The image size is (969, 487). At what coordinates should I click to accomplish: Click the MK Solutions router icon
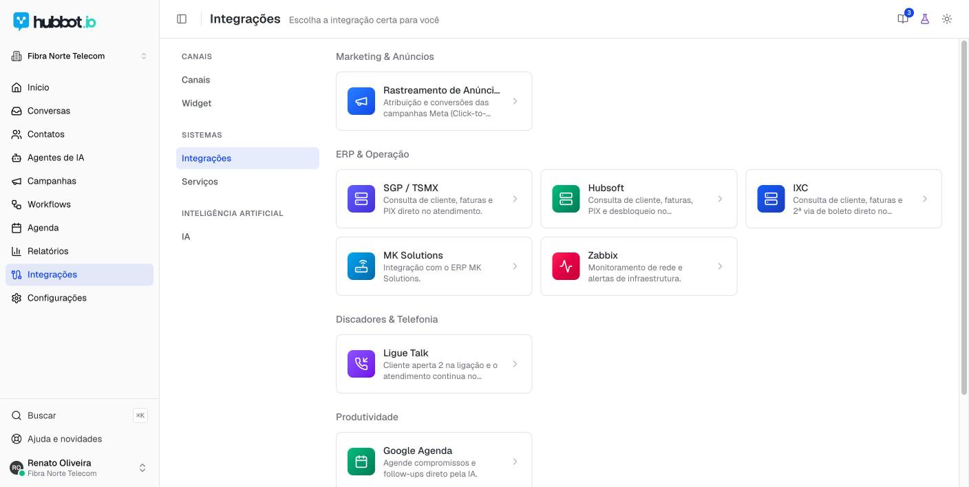tap(361, 266)
